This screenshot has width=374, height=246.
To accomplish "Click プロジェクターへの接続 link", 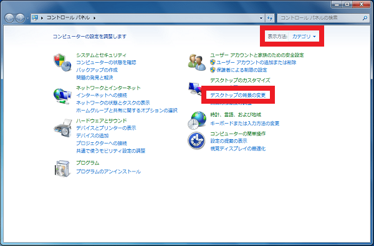I will pyautogui.click(x=102, y=143).
